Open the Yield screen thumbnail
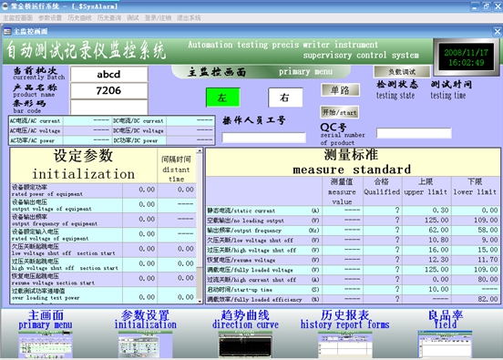This screenshot has width=503, height=360. click(x=445, y=345)
